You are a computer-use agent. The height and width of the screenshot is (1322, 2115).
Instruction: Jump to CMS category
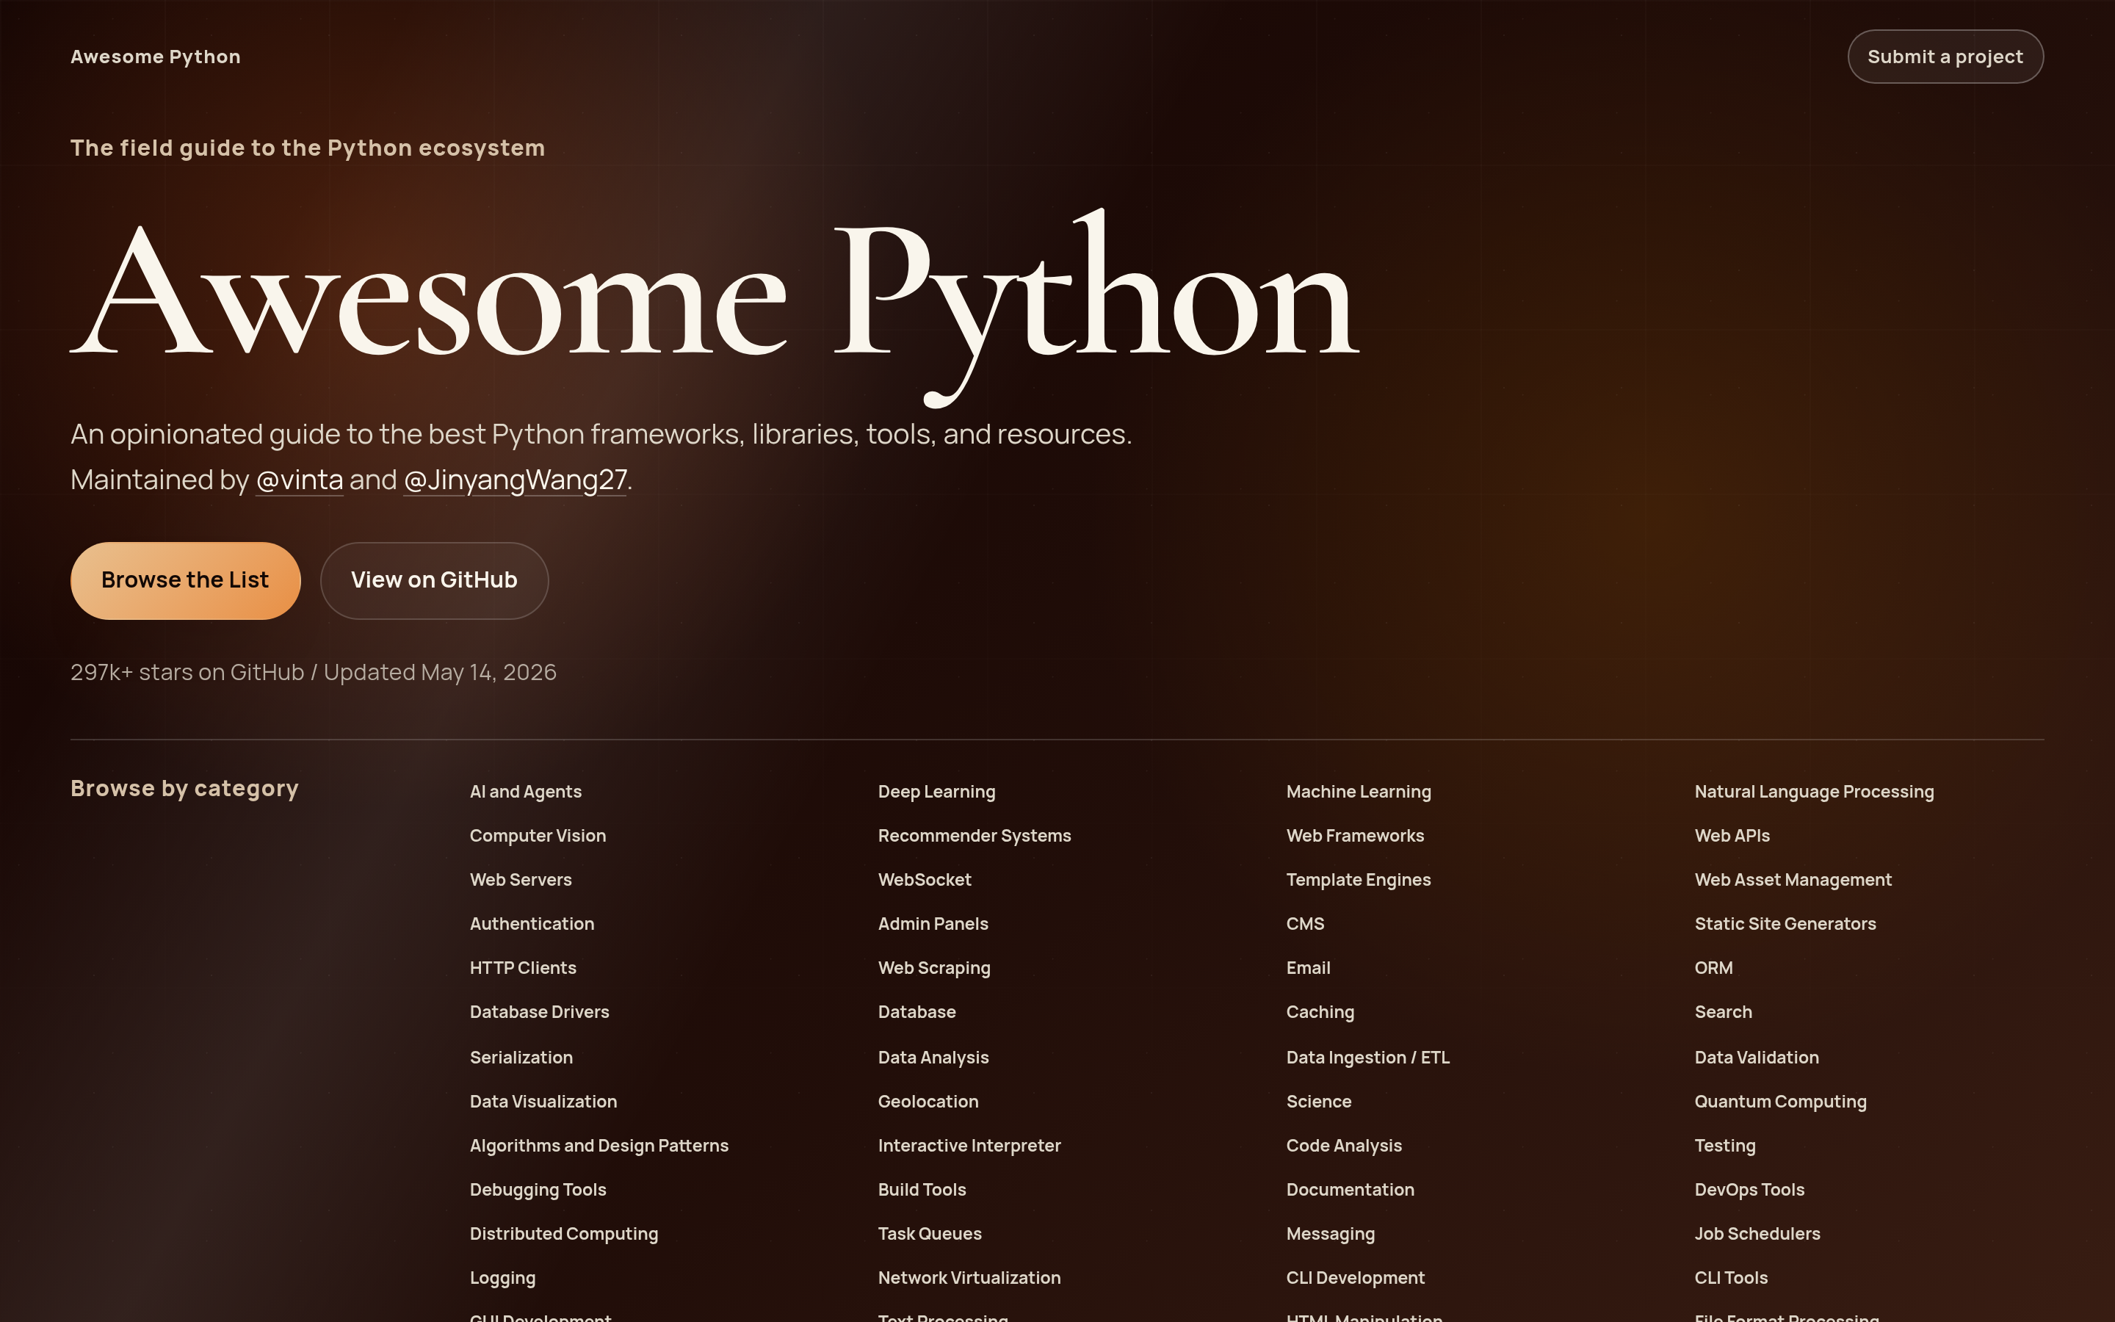(x=1305, y=924)
